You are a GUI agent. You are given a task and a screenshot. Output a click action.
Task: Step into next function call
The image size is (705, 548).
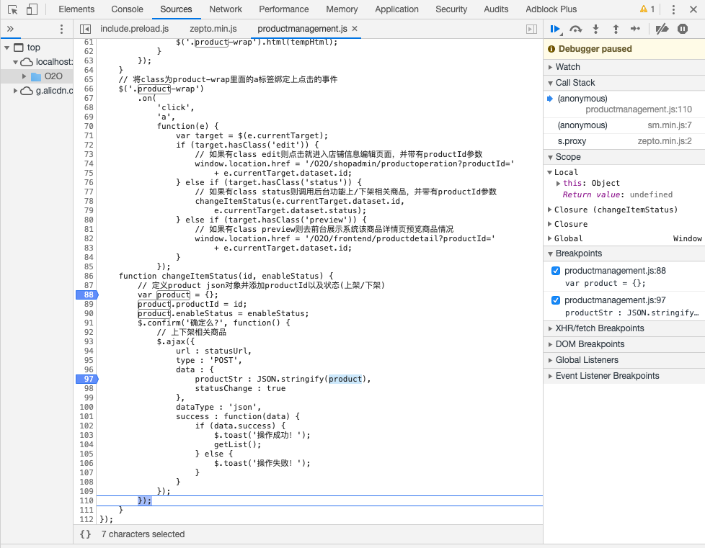(x=595, y=29)
